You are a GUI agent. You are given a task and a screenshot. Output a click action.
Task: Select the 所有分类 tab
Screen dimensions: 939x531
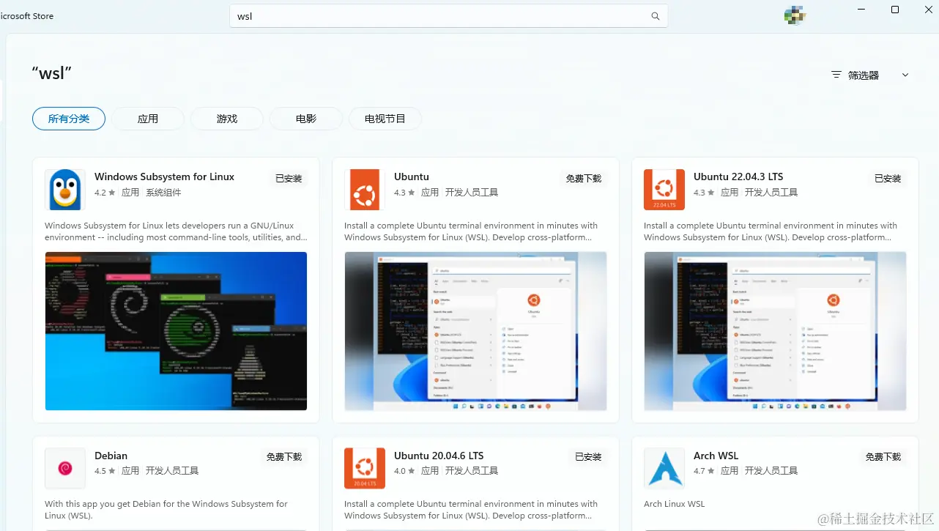[x=68, y=118]
